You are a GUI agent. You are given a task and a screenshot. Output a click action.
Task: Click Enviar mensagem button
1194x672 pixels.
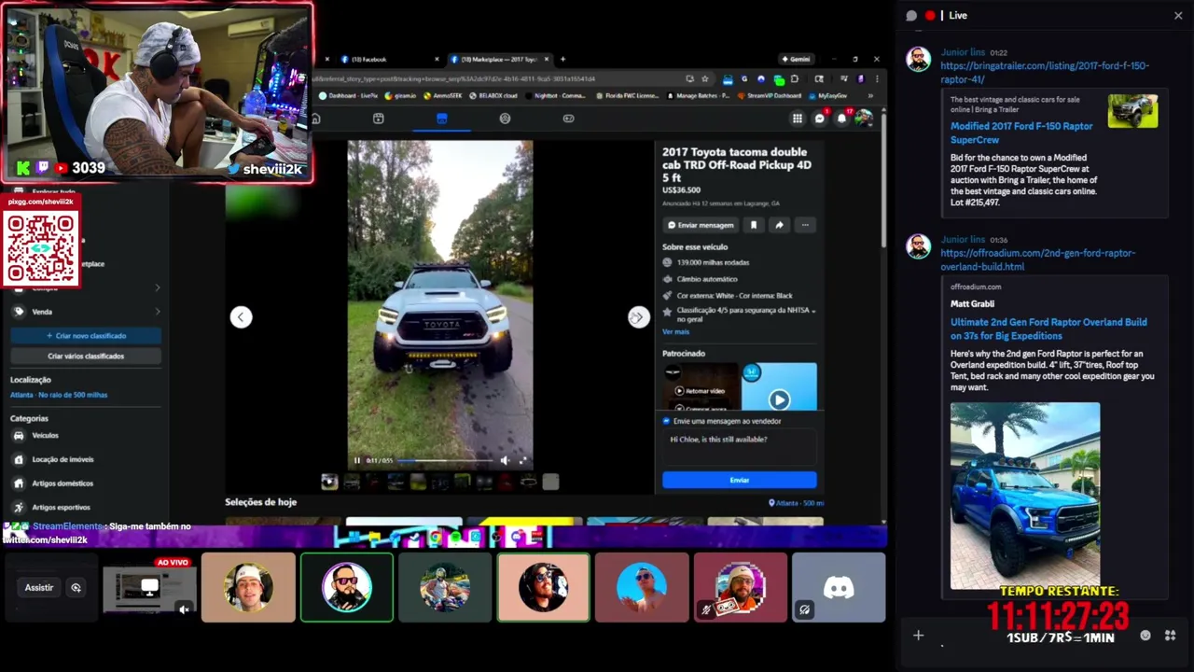tap(700, 225)
